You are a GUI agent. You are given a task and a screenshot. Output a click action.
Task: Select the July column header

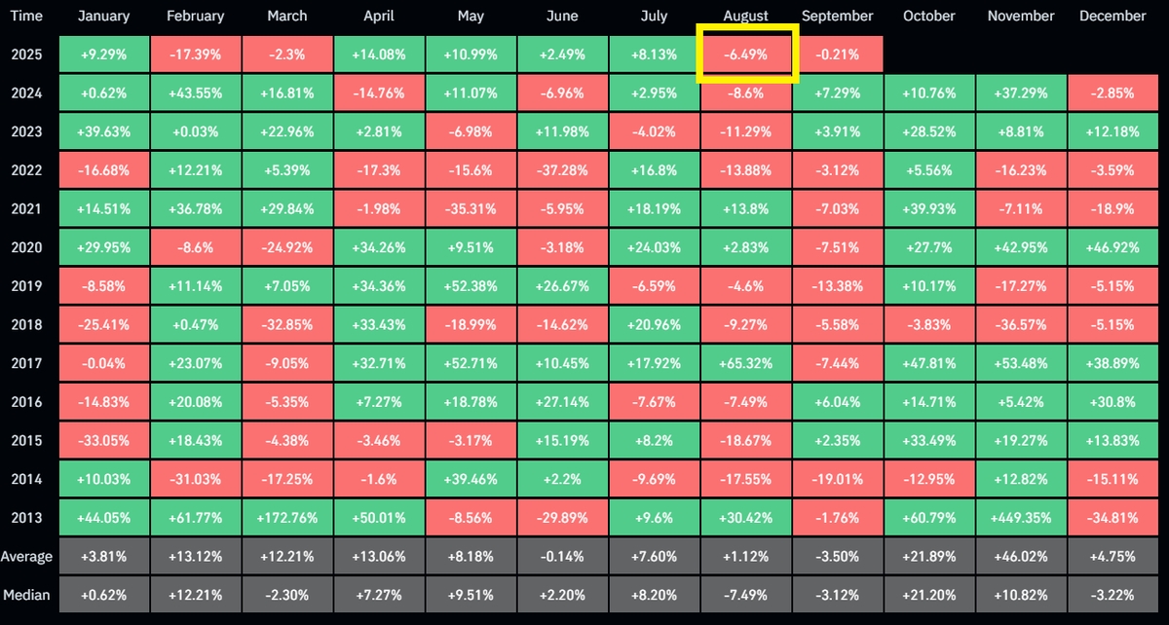[x=653, y=16]
